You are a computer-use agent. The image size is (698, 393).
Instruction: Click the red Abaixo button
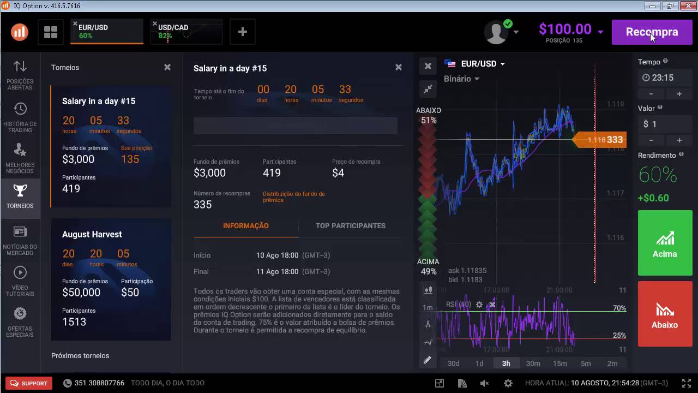click(x=665, y=314)
